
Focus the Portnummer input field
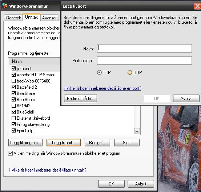tap(144, 60)
